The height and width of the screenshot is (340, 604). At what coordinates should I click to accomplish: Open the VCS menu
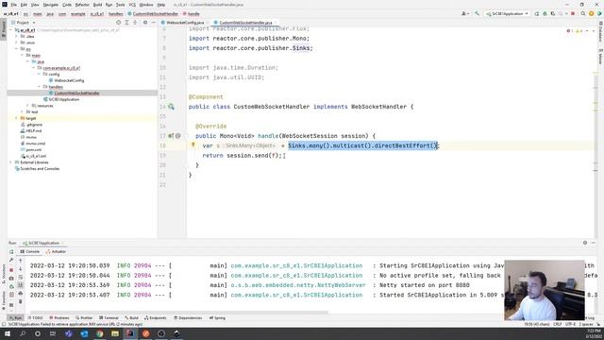132,5
